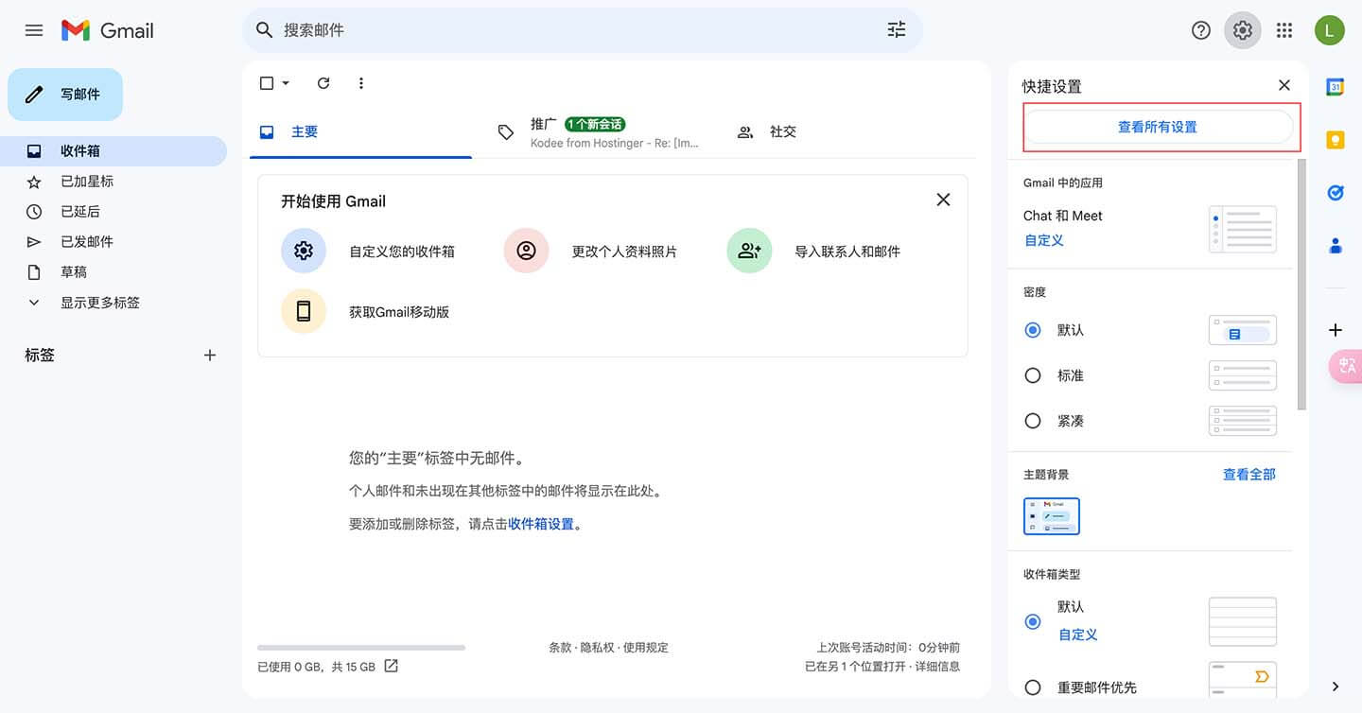
Task: Click the change profile photo icon
Action: pyautogui.click(x=526, y=251)
